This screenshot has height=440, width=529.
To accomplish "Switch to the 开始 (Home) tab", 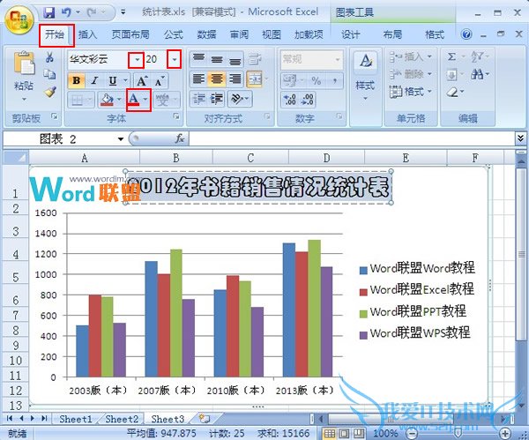I will 55,34.
